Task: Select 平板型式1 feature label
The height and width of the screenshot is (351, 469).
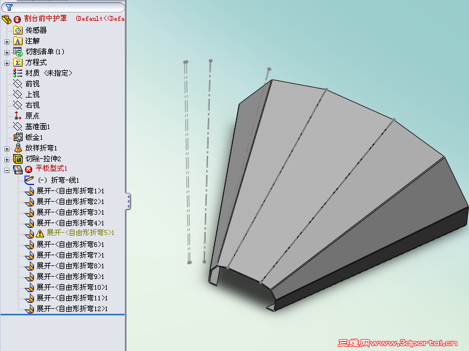Action: point(51,168)
